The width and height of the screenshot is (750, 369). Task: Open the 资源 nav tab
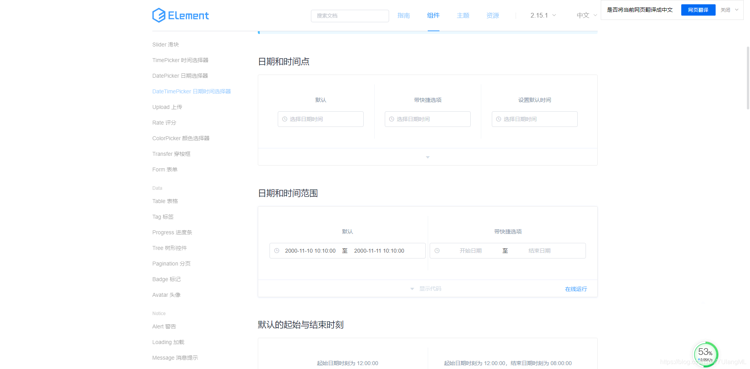(x=493, y=15)
